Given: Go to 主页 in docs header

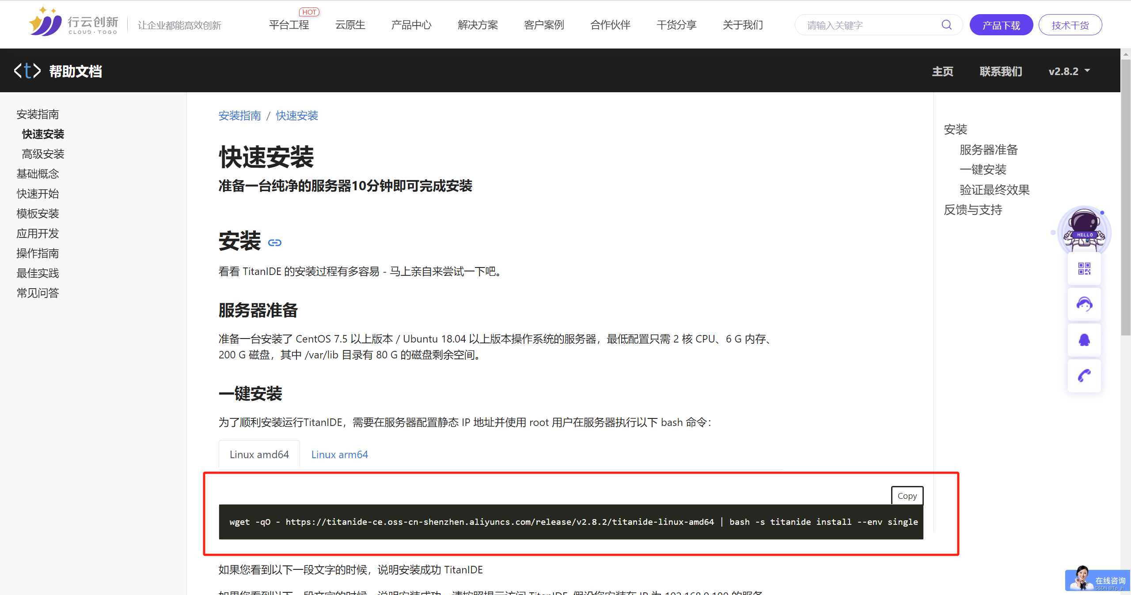Looking at the screenshot, I should pyautogui.click(x=943, y=71).
